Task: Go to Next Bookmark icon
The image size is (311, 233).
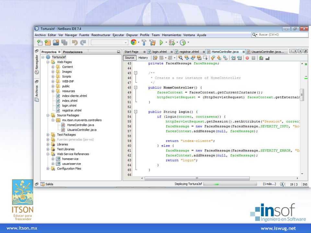Action: (219, 58)
